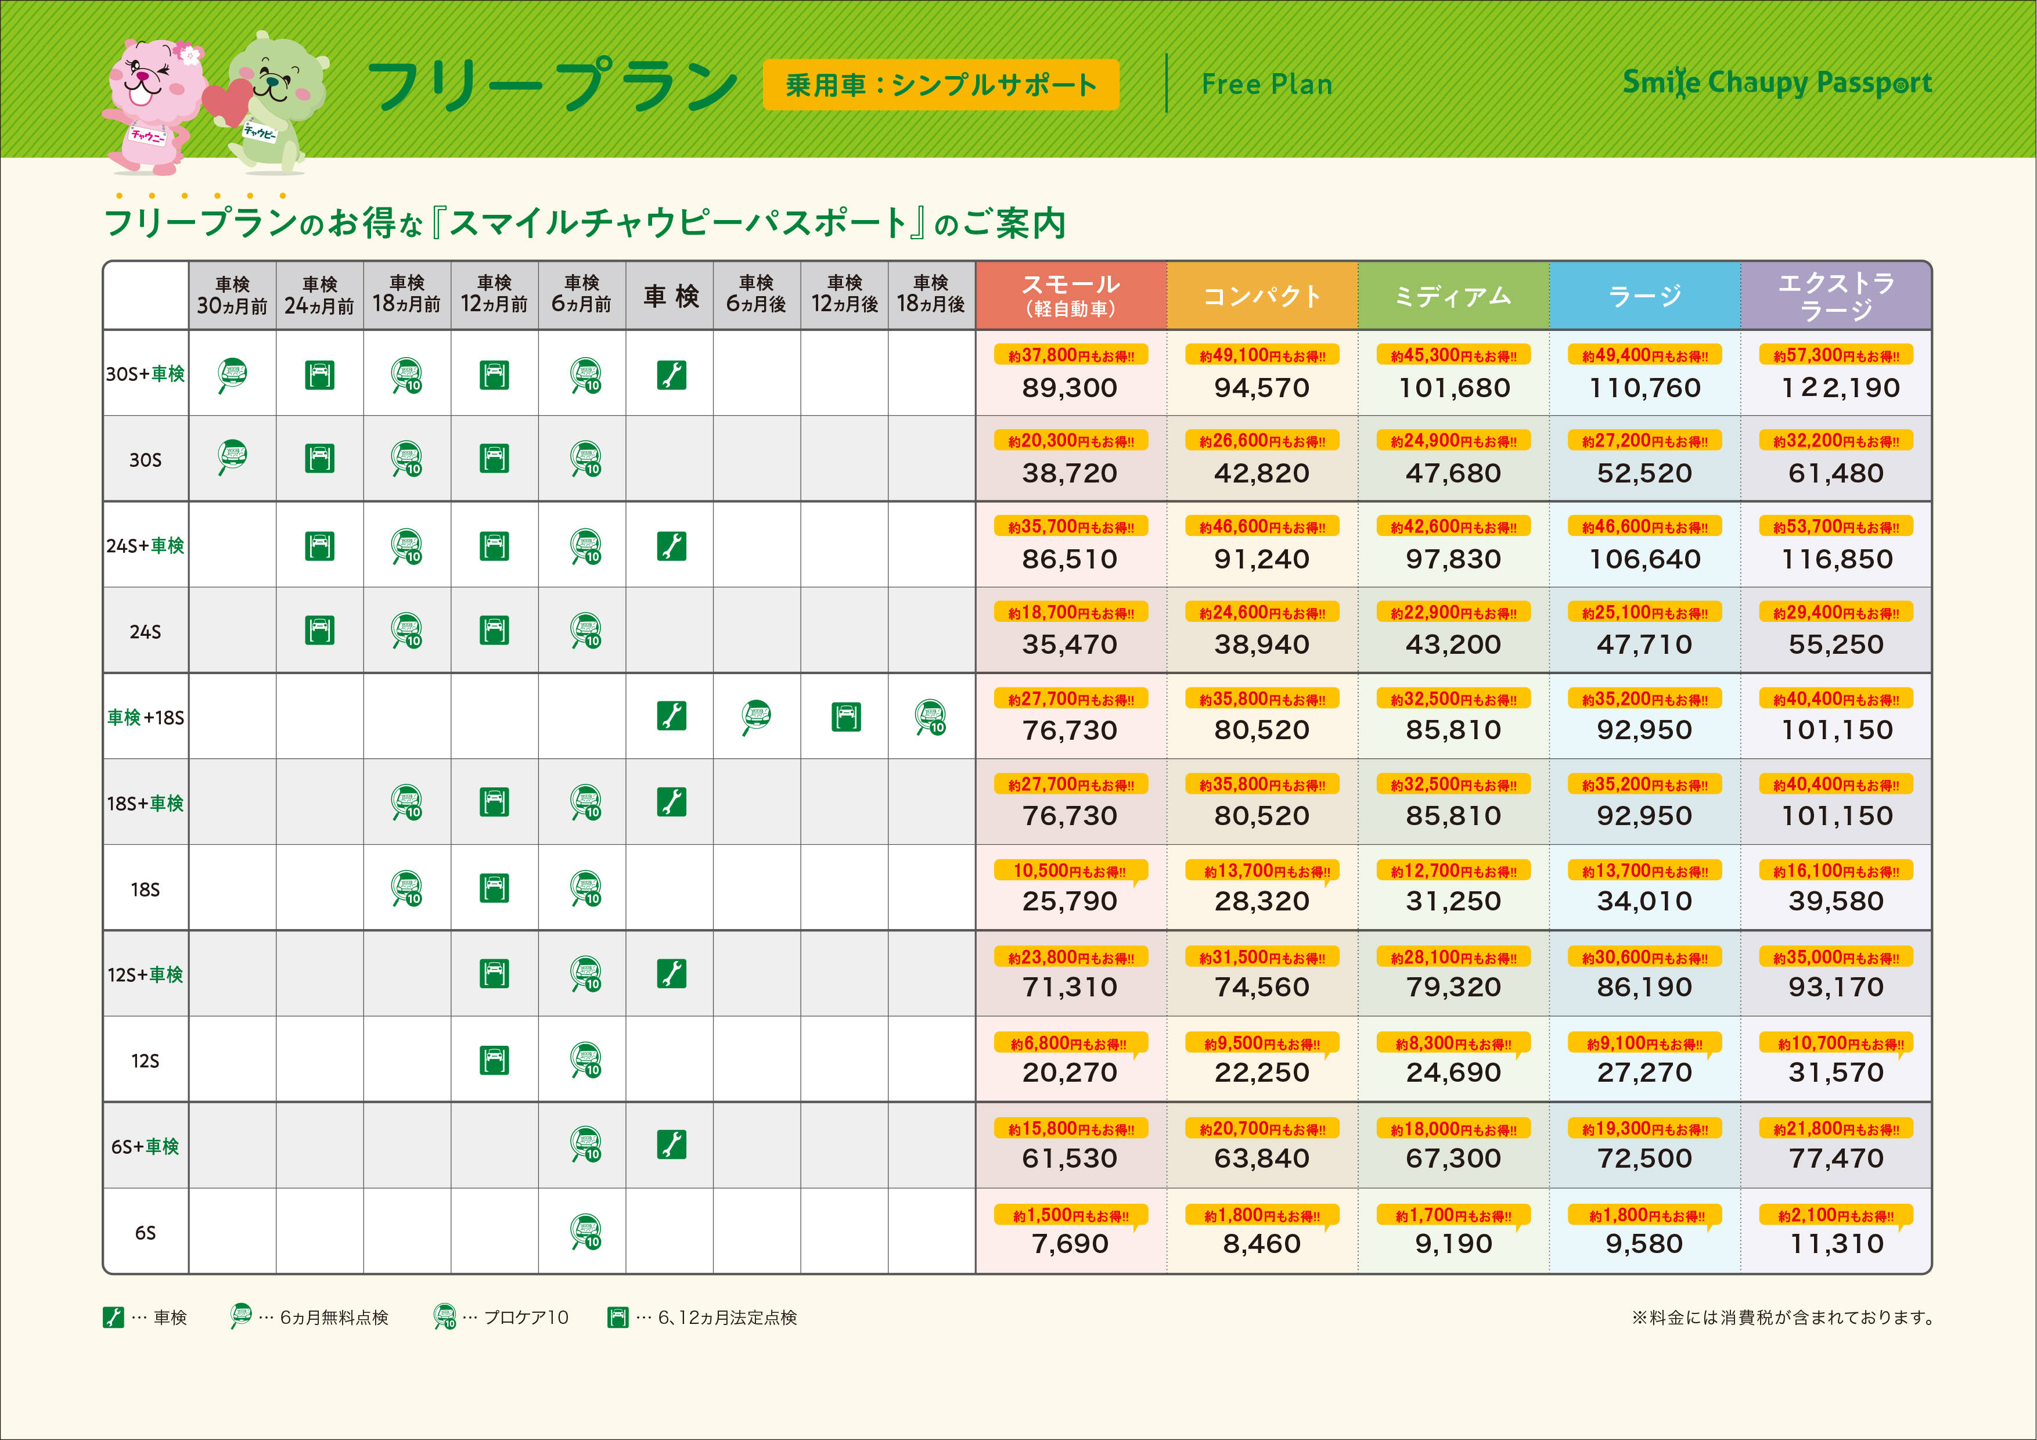This screenshot has width=2037, height=1440.
Task: Click the プロケア10 icon in the 12S row
Action: point(585,1059)
